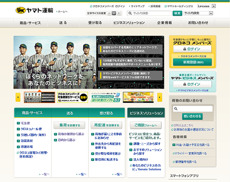Focus the site search input field
The width and height of the screenshot is (230, 182).
point(149,13)
